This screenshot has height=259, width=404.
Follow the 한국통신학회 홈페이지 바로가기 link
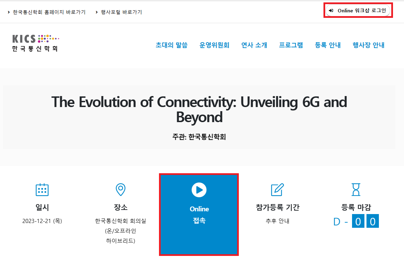(49, 12)
